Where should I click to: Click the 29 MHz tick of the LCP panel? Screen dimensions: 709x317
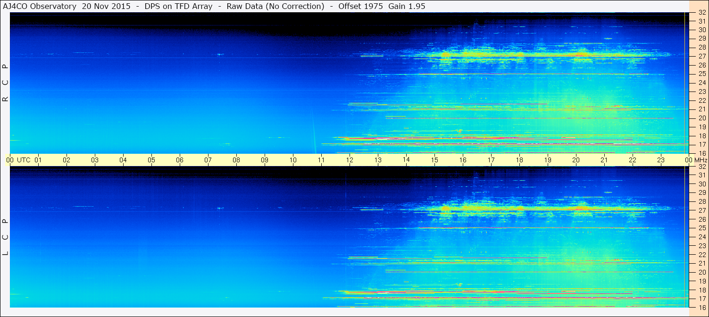(702, 193)
